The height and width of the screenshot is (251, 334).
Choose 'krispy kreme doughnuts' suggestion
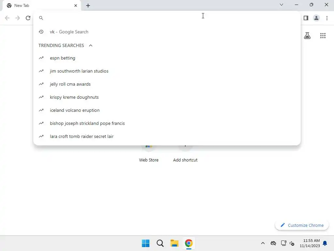[167, 97]
